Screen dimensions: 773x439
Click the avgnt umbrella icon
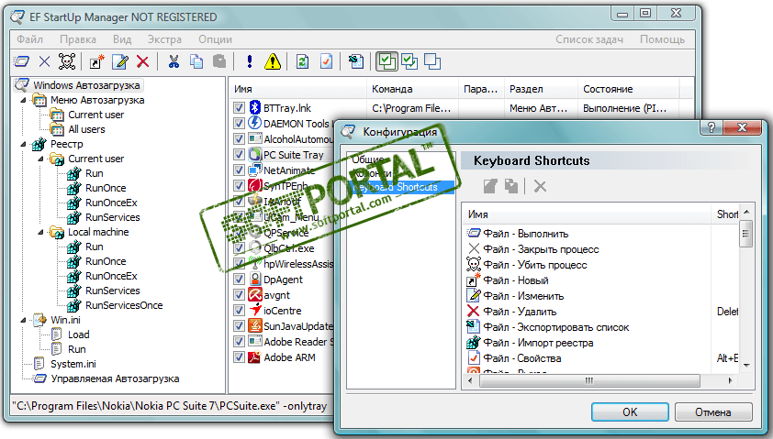click(x=255, y=295)
